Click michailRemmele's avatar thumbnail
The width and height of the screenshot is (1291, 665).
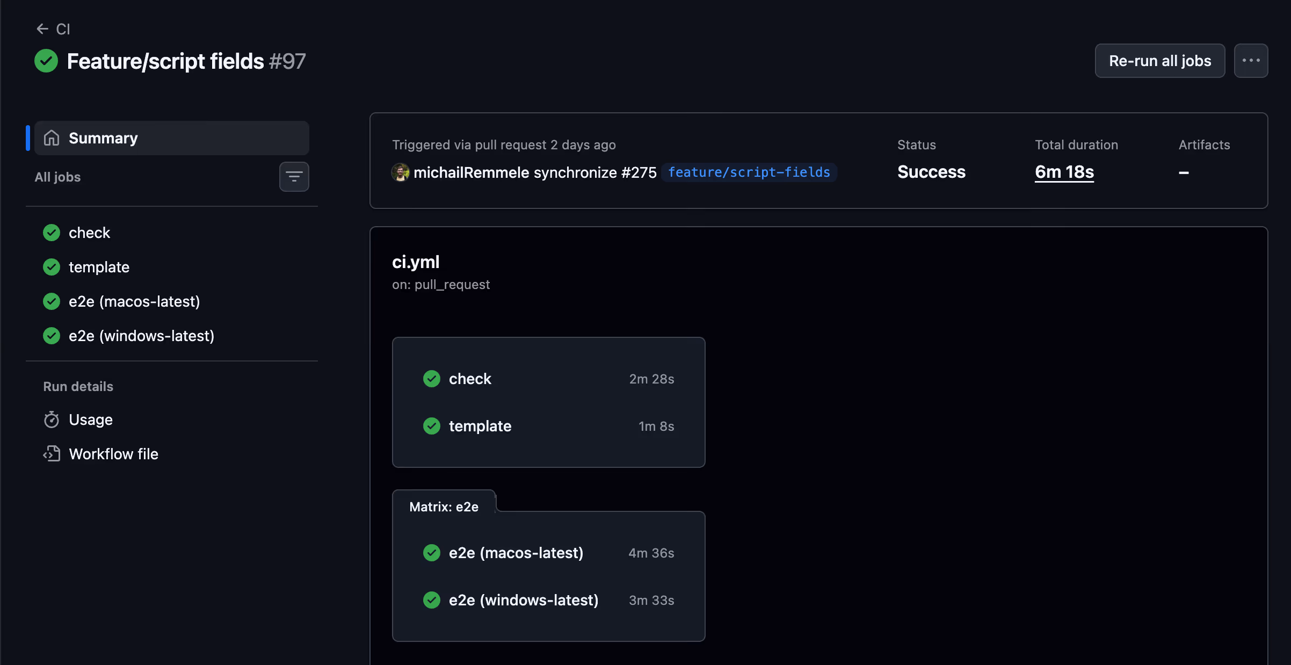click(x=400, y=172)
